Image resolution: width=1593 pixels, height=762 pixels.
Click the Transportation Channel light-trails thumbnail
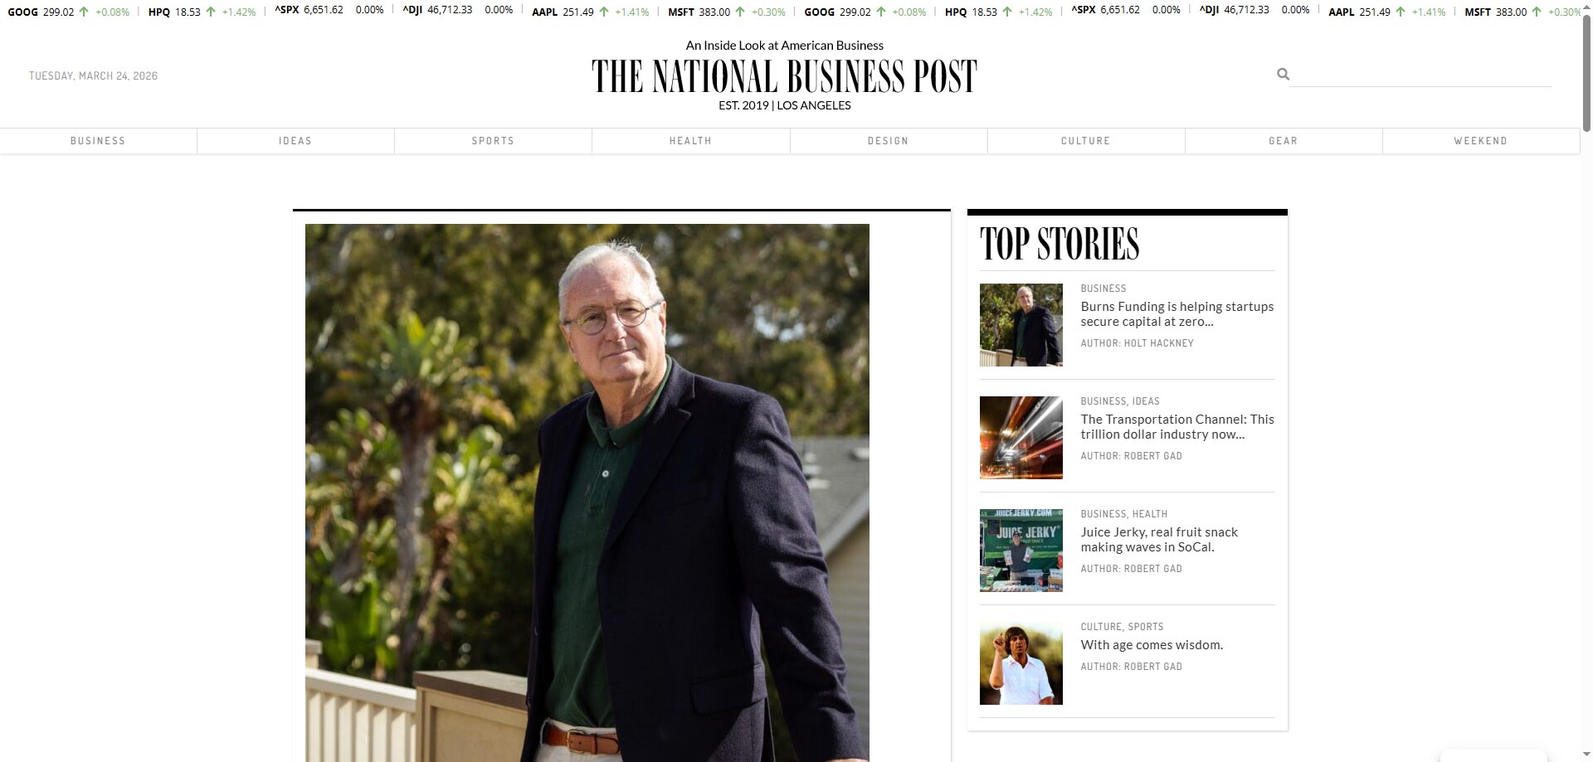coord(1021,438)
